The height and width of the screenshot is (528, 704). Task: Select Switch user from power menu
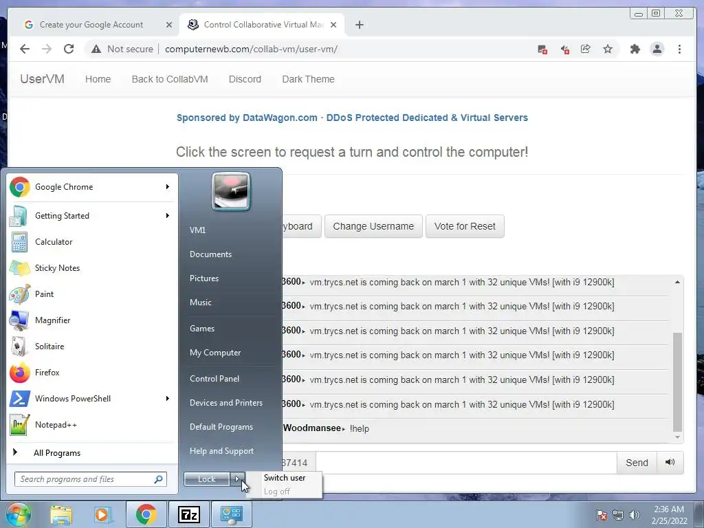click(x=285, y=478)
